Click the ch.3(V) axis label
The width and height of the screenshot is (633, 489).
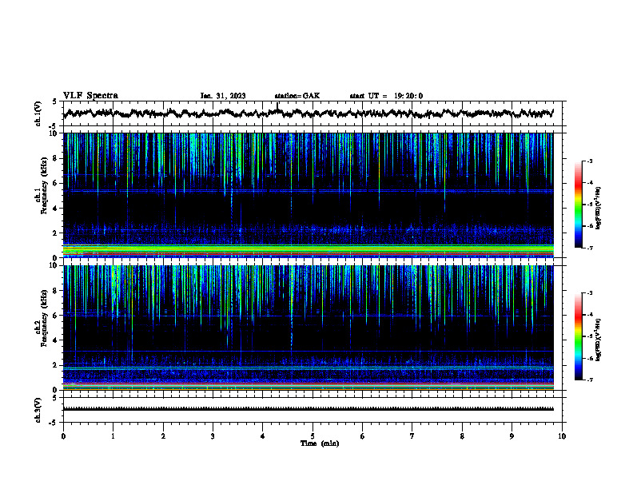click(x=38, y=410)
